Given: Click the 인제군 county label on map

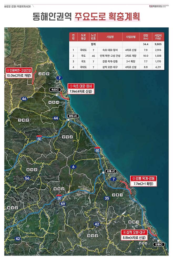Looking at the screenshot, I should click(23, 120).
